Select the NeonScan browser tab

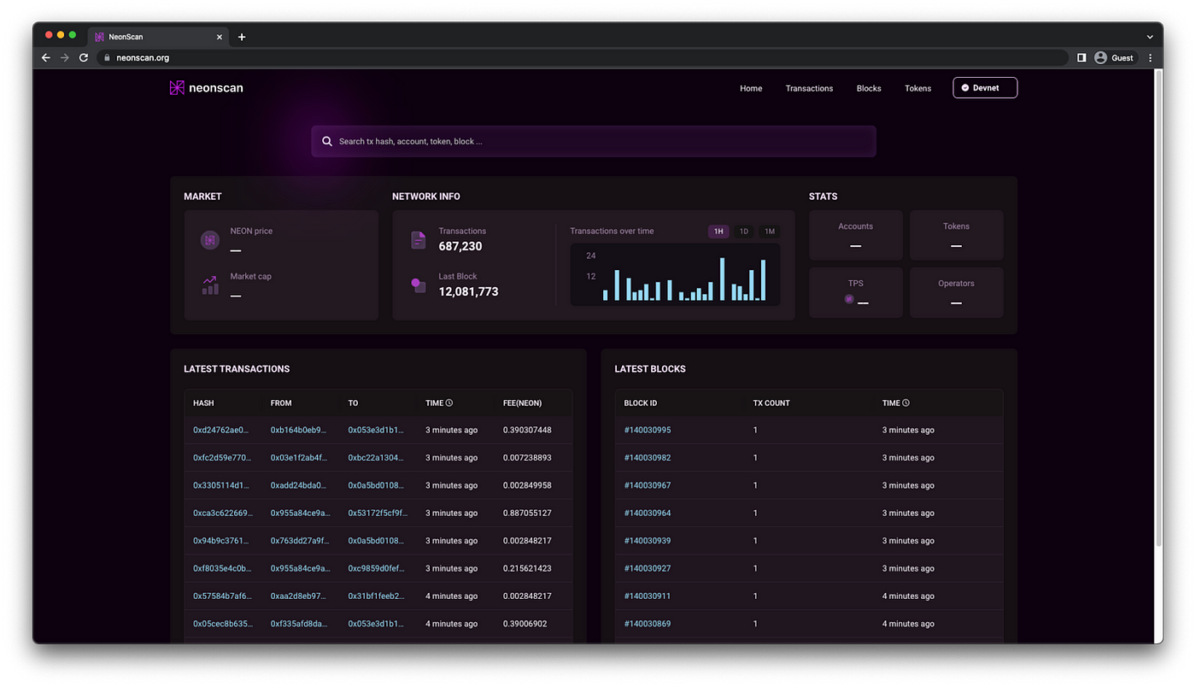(158, 37)
